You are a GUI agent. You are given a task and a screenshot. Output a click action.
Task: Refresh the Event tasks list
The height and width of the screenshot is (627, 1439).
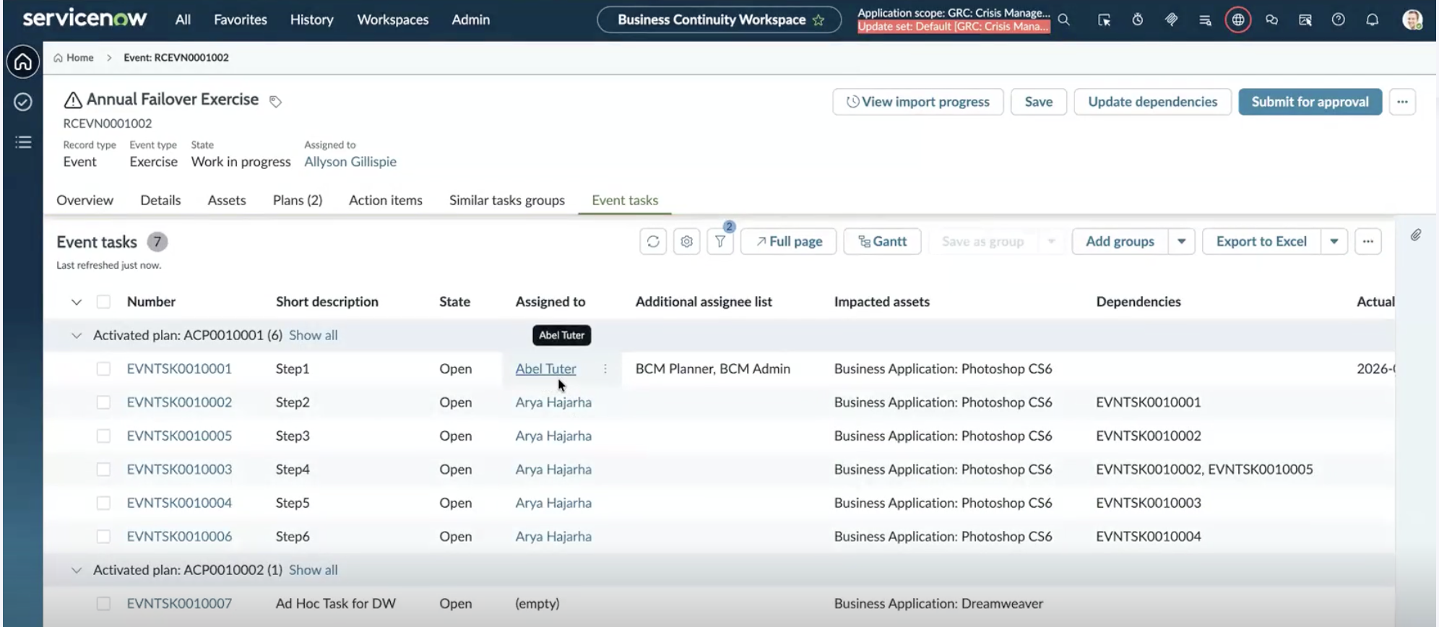pos(653,241)
